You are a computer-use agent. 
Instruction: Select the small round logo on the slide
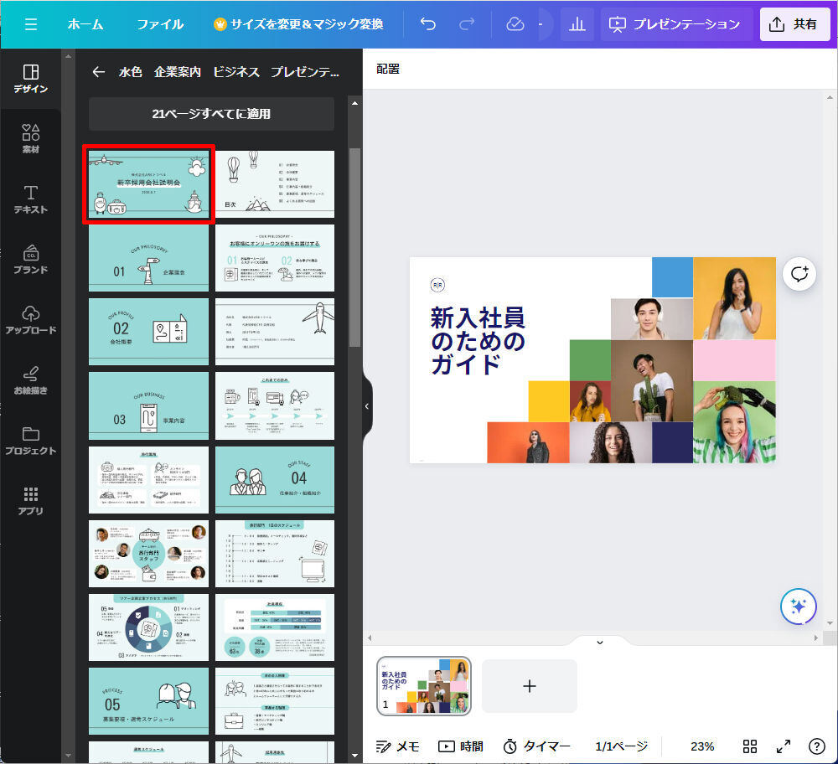click(437, 286)
